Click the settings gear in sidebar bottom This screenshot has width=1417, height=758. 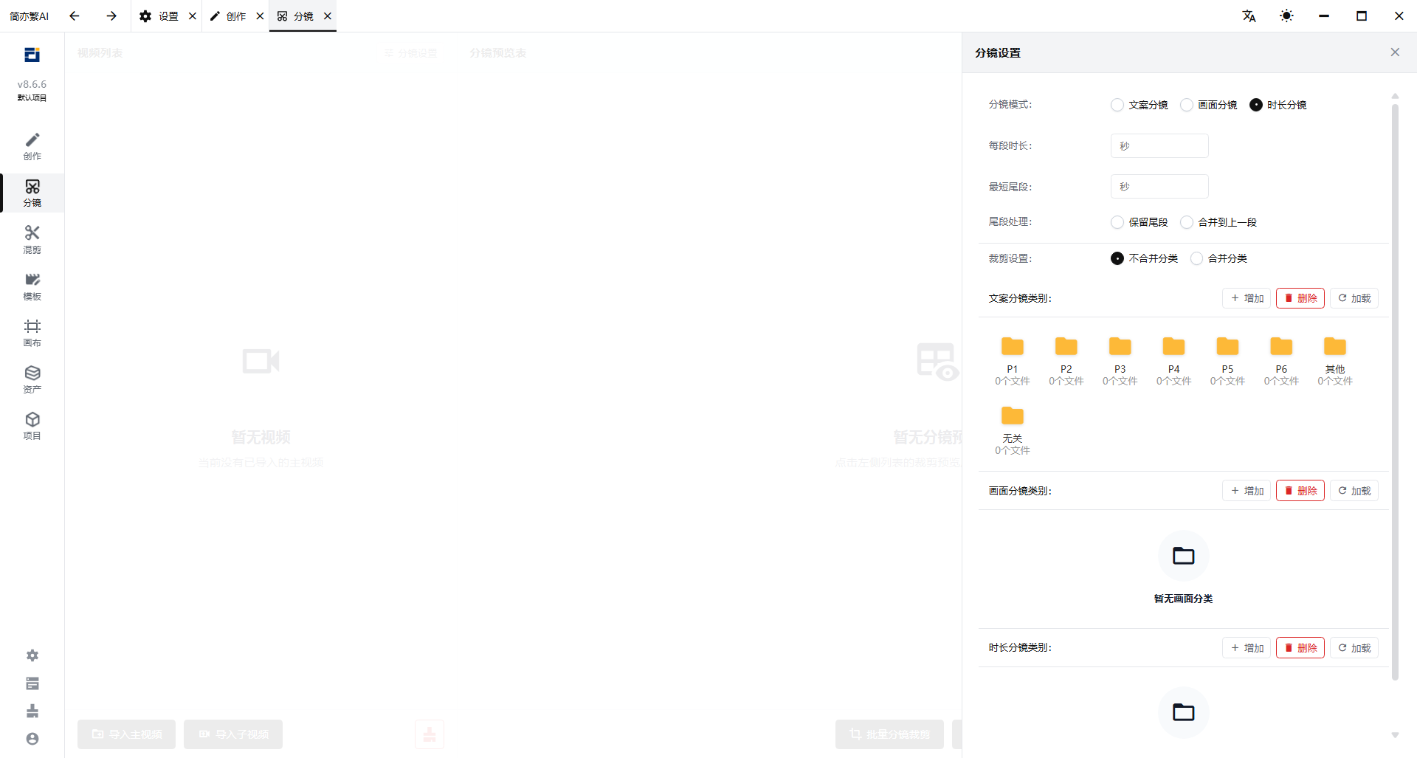pyautogui.click(x=32, y=655)
